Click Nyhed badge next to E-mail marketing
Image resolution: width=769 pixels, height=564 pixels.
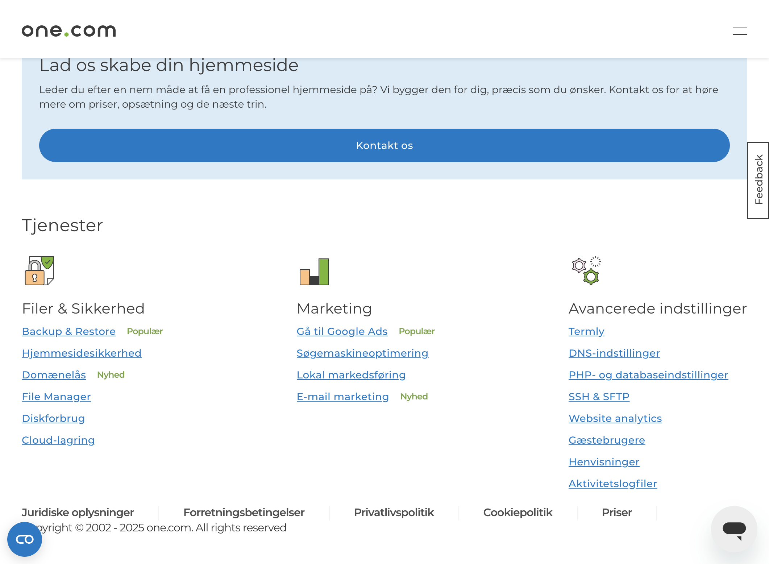(x=414, y=397)
